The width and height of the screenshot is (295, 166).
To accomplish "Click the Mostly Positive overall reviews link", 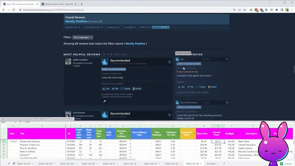I will (x=76, y=22).
